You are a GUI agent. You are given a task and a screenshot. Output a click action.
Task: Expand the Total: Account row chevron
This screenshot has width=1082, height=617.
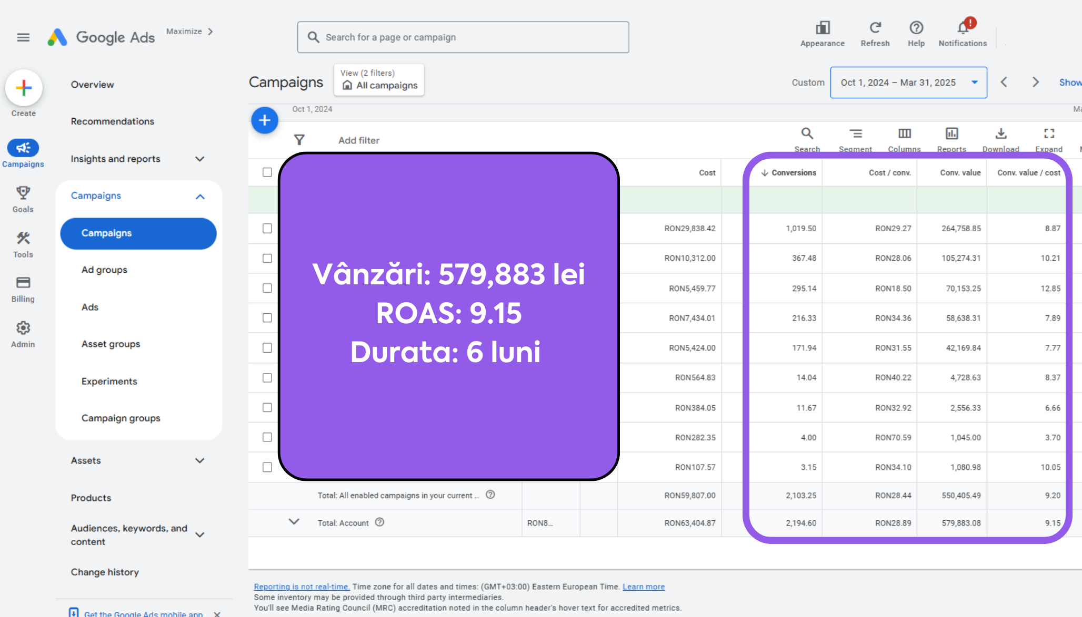tap(294, 522)
